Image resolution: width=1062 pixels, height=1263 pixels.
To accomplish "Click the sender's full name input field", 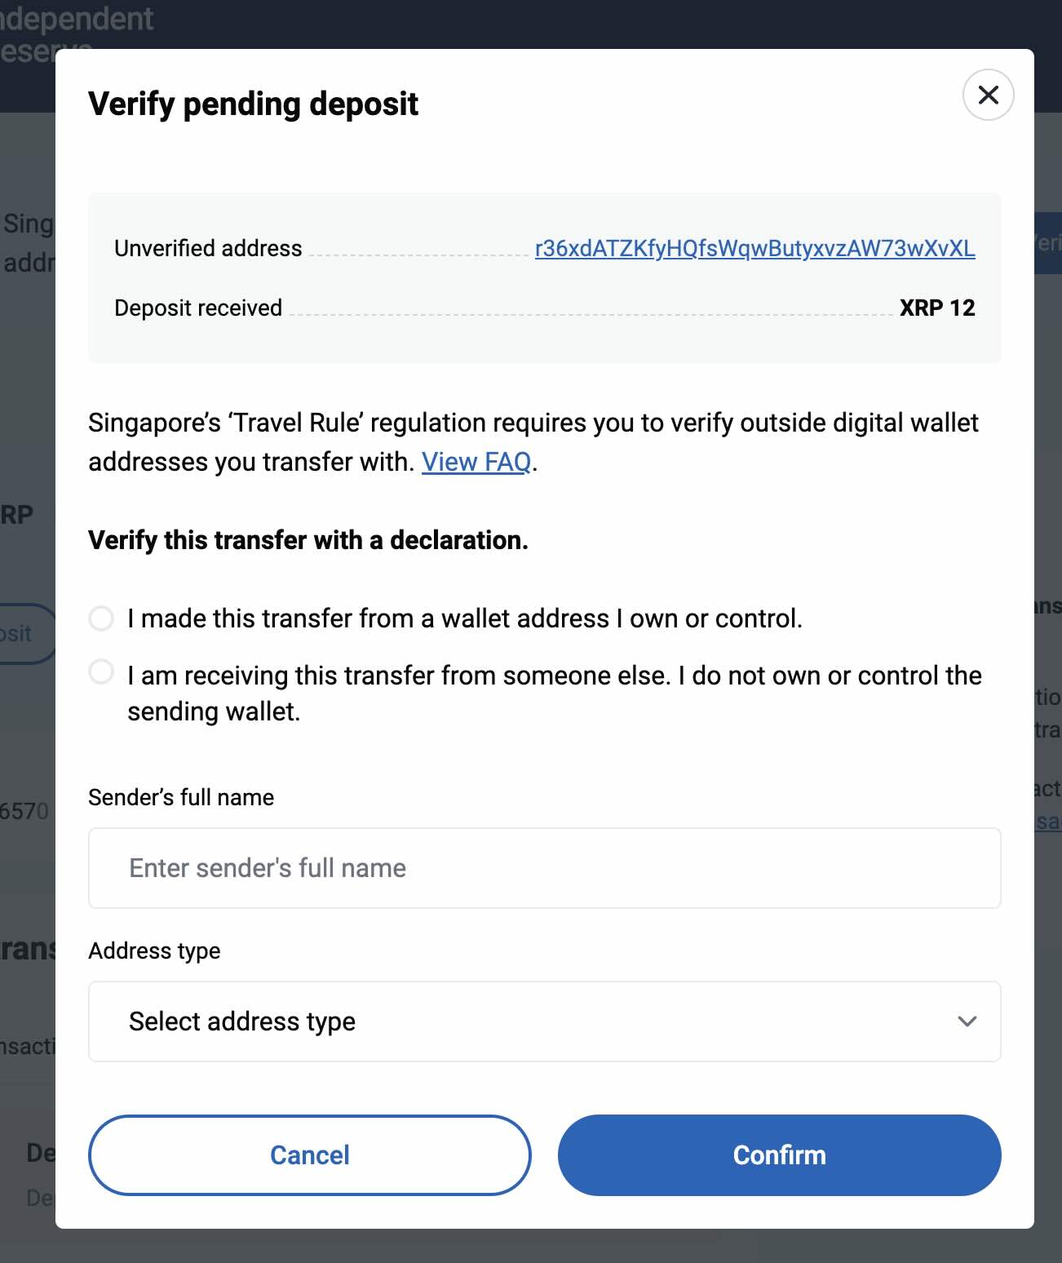I will coord(544,868).
